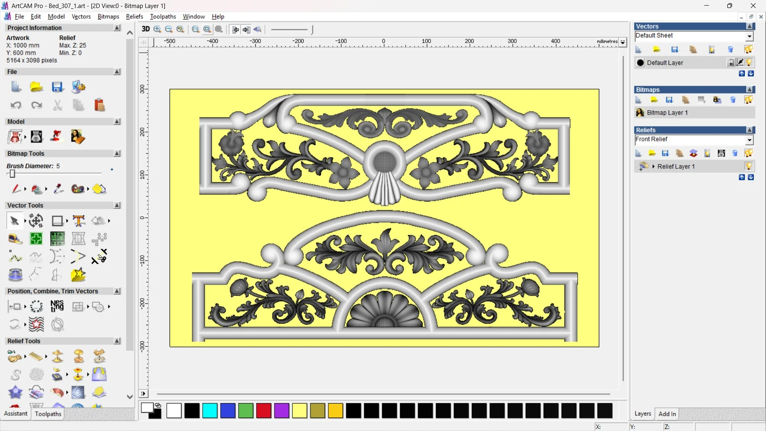Viewport: 766px width, 431px height.
Task: Select Bitmap Layer 1 entry
Action: pos(667,113)
